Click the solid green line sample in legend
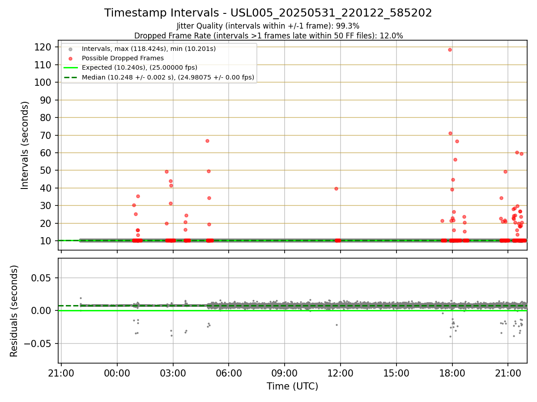This screenshot has height=402, width=537. (x=70, y=68)
